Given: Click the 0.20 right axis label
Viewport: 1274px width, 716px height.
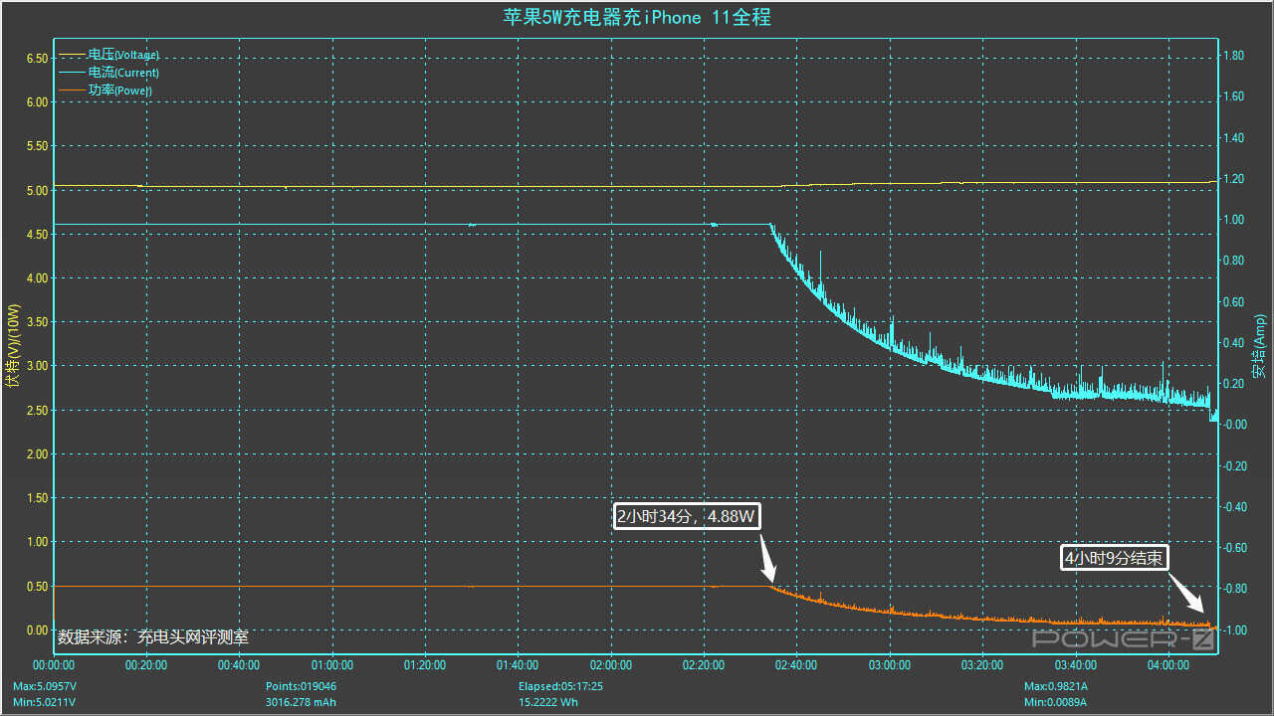Looking at the screenshot, I should 1233,384.
